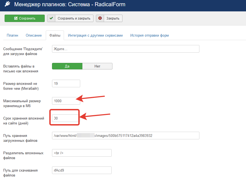Click the plug icon in header
Screen dimensions: 246x193
7,5
